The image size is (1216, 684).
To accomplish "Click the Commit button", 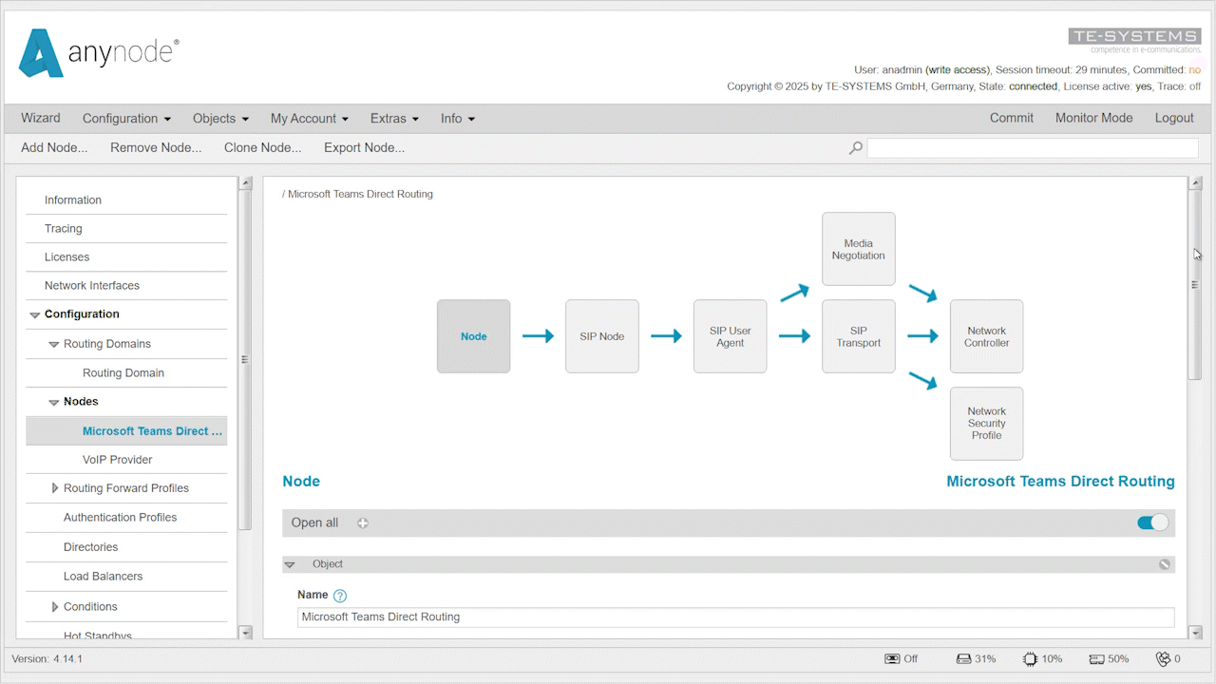I will tap(1011, 119).
